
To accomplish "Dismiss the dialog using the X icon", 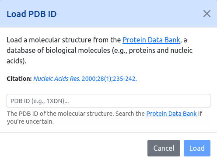I will (207, 14).
